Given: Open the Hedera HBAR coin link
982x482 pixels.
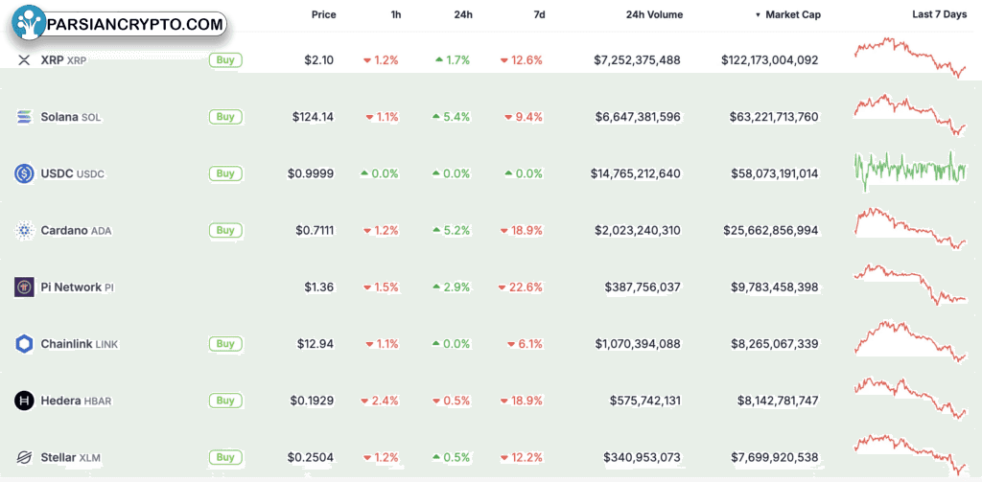Looking at the screenshot, I should coord(76,401).
